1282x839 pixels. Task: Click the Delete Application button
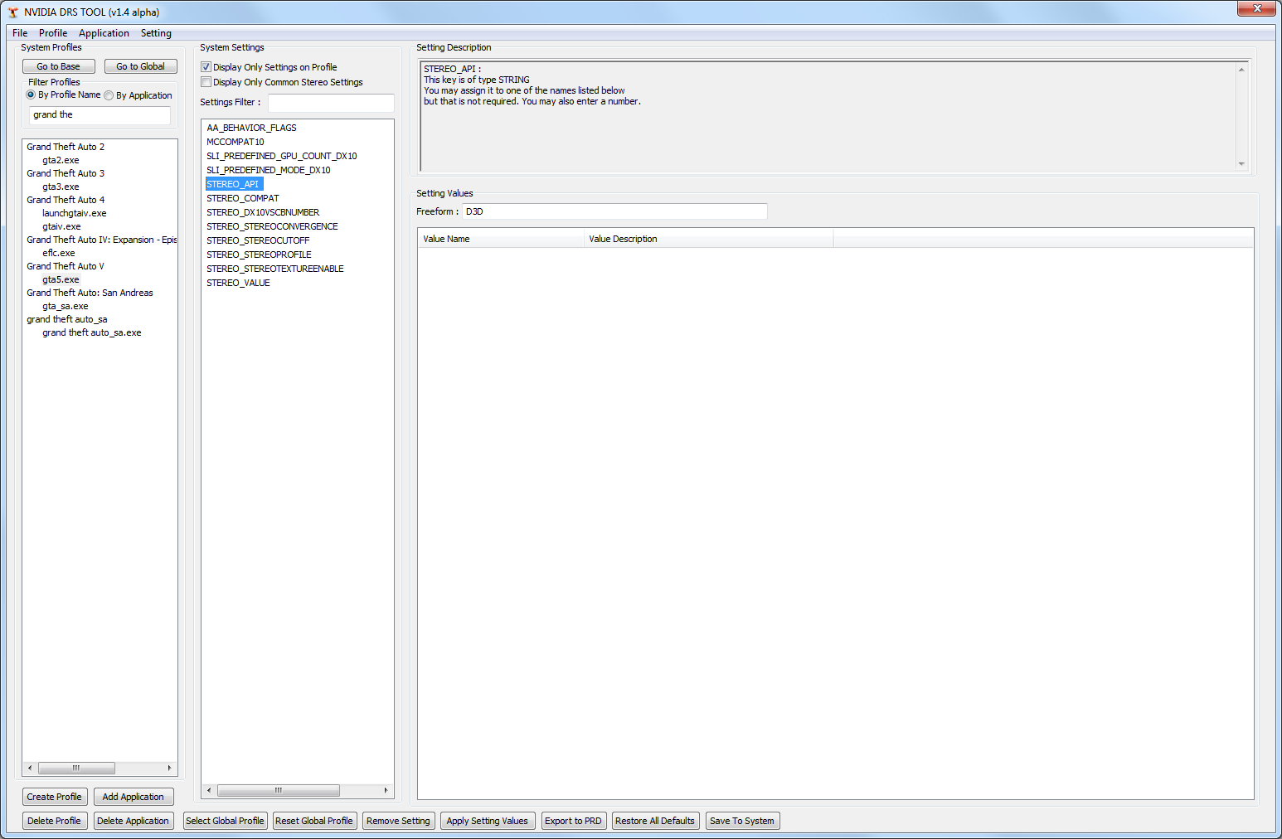[x=134, y=821]
